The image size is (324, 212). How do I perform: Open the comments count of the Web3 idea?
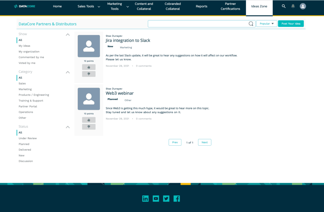click(144, 119)
